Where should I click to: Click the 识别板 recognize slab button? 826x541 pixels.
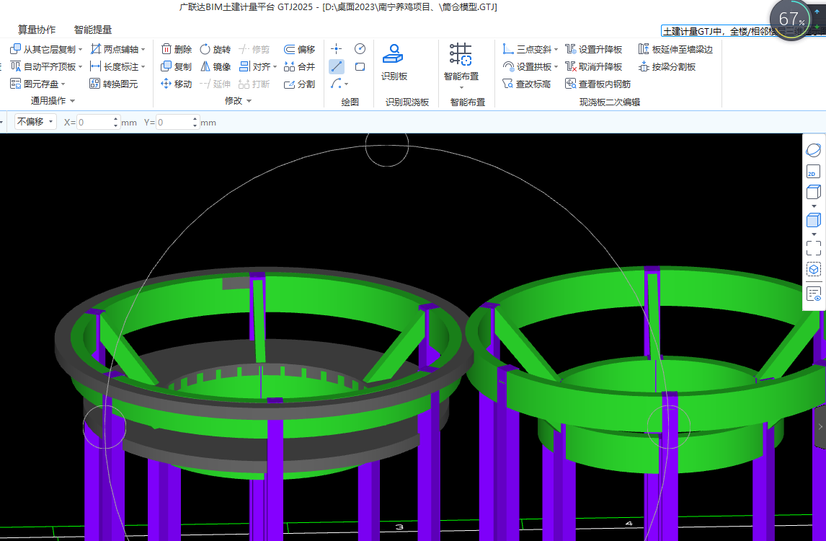pos(394,62)
